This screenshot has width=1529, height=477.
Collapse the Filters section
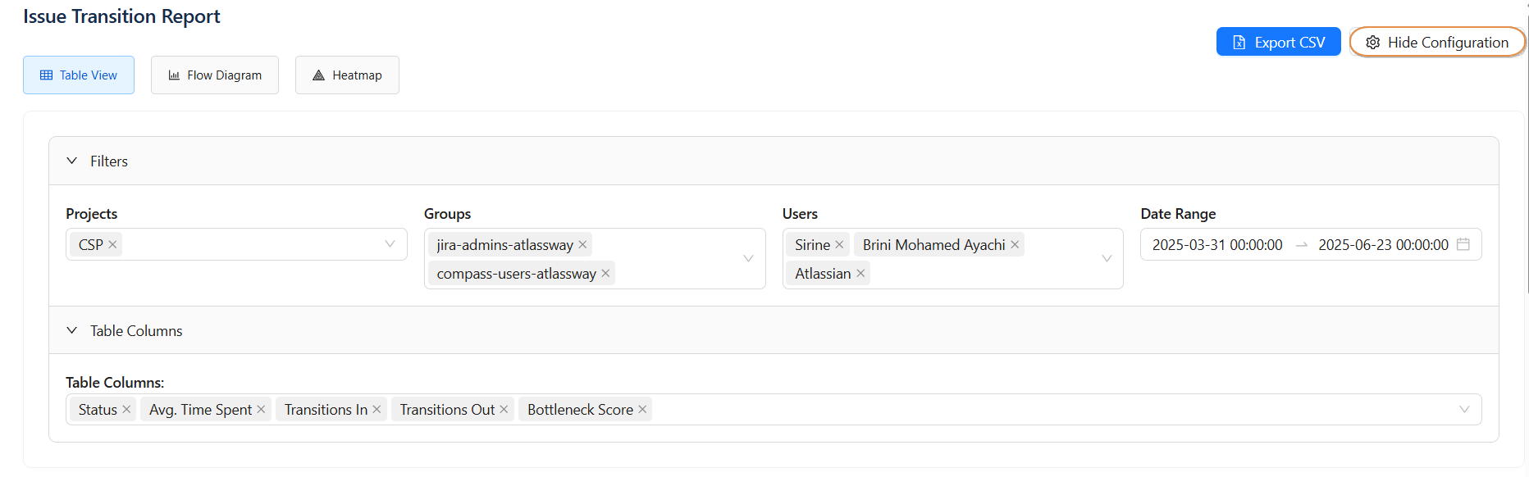[72, 161]
